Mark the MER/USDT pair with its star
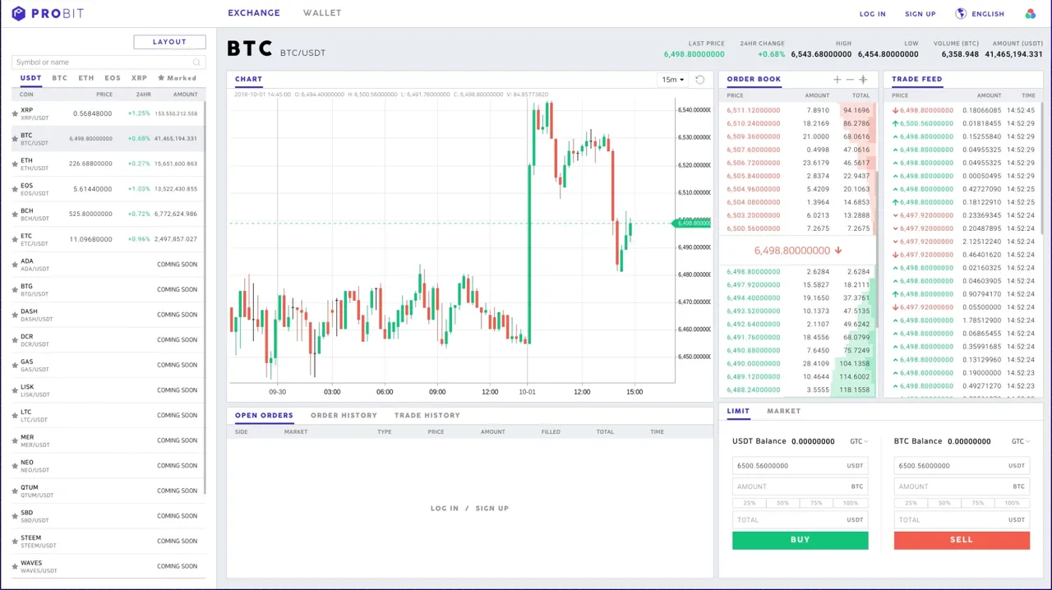 pyautogui.click(x=15, y=440)
